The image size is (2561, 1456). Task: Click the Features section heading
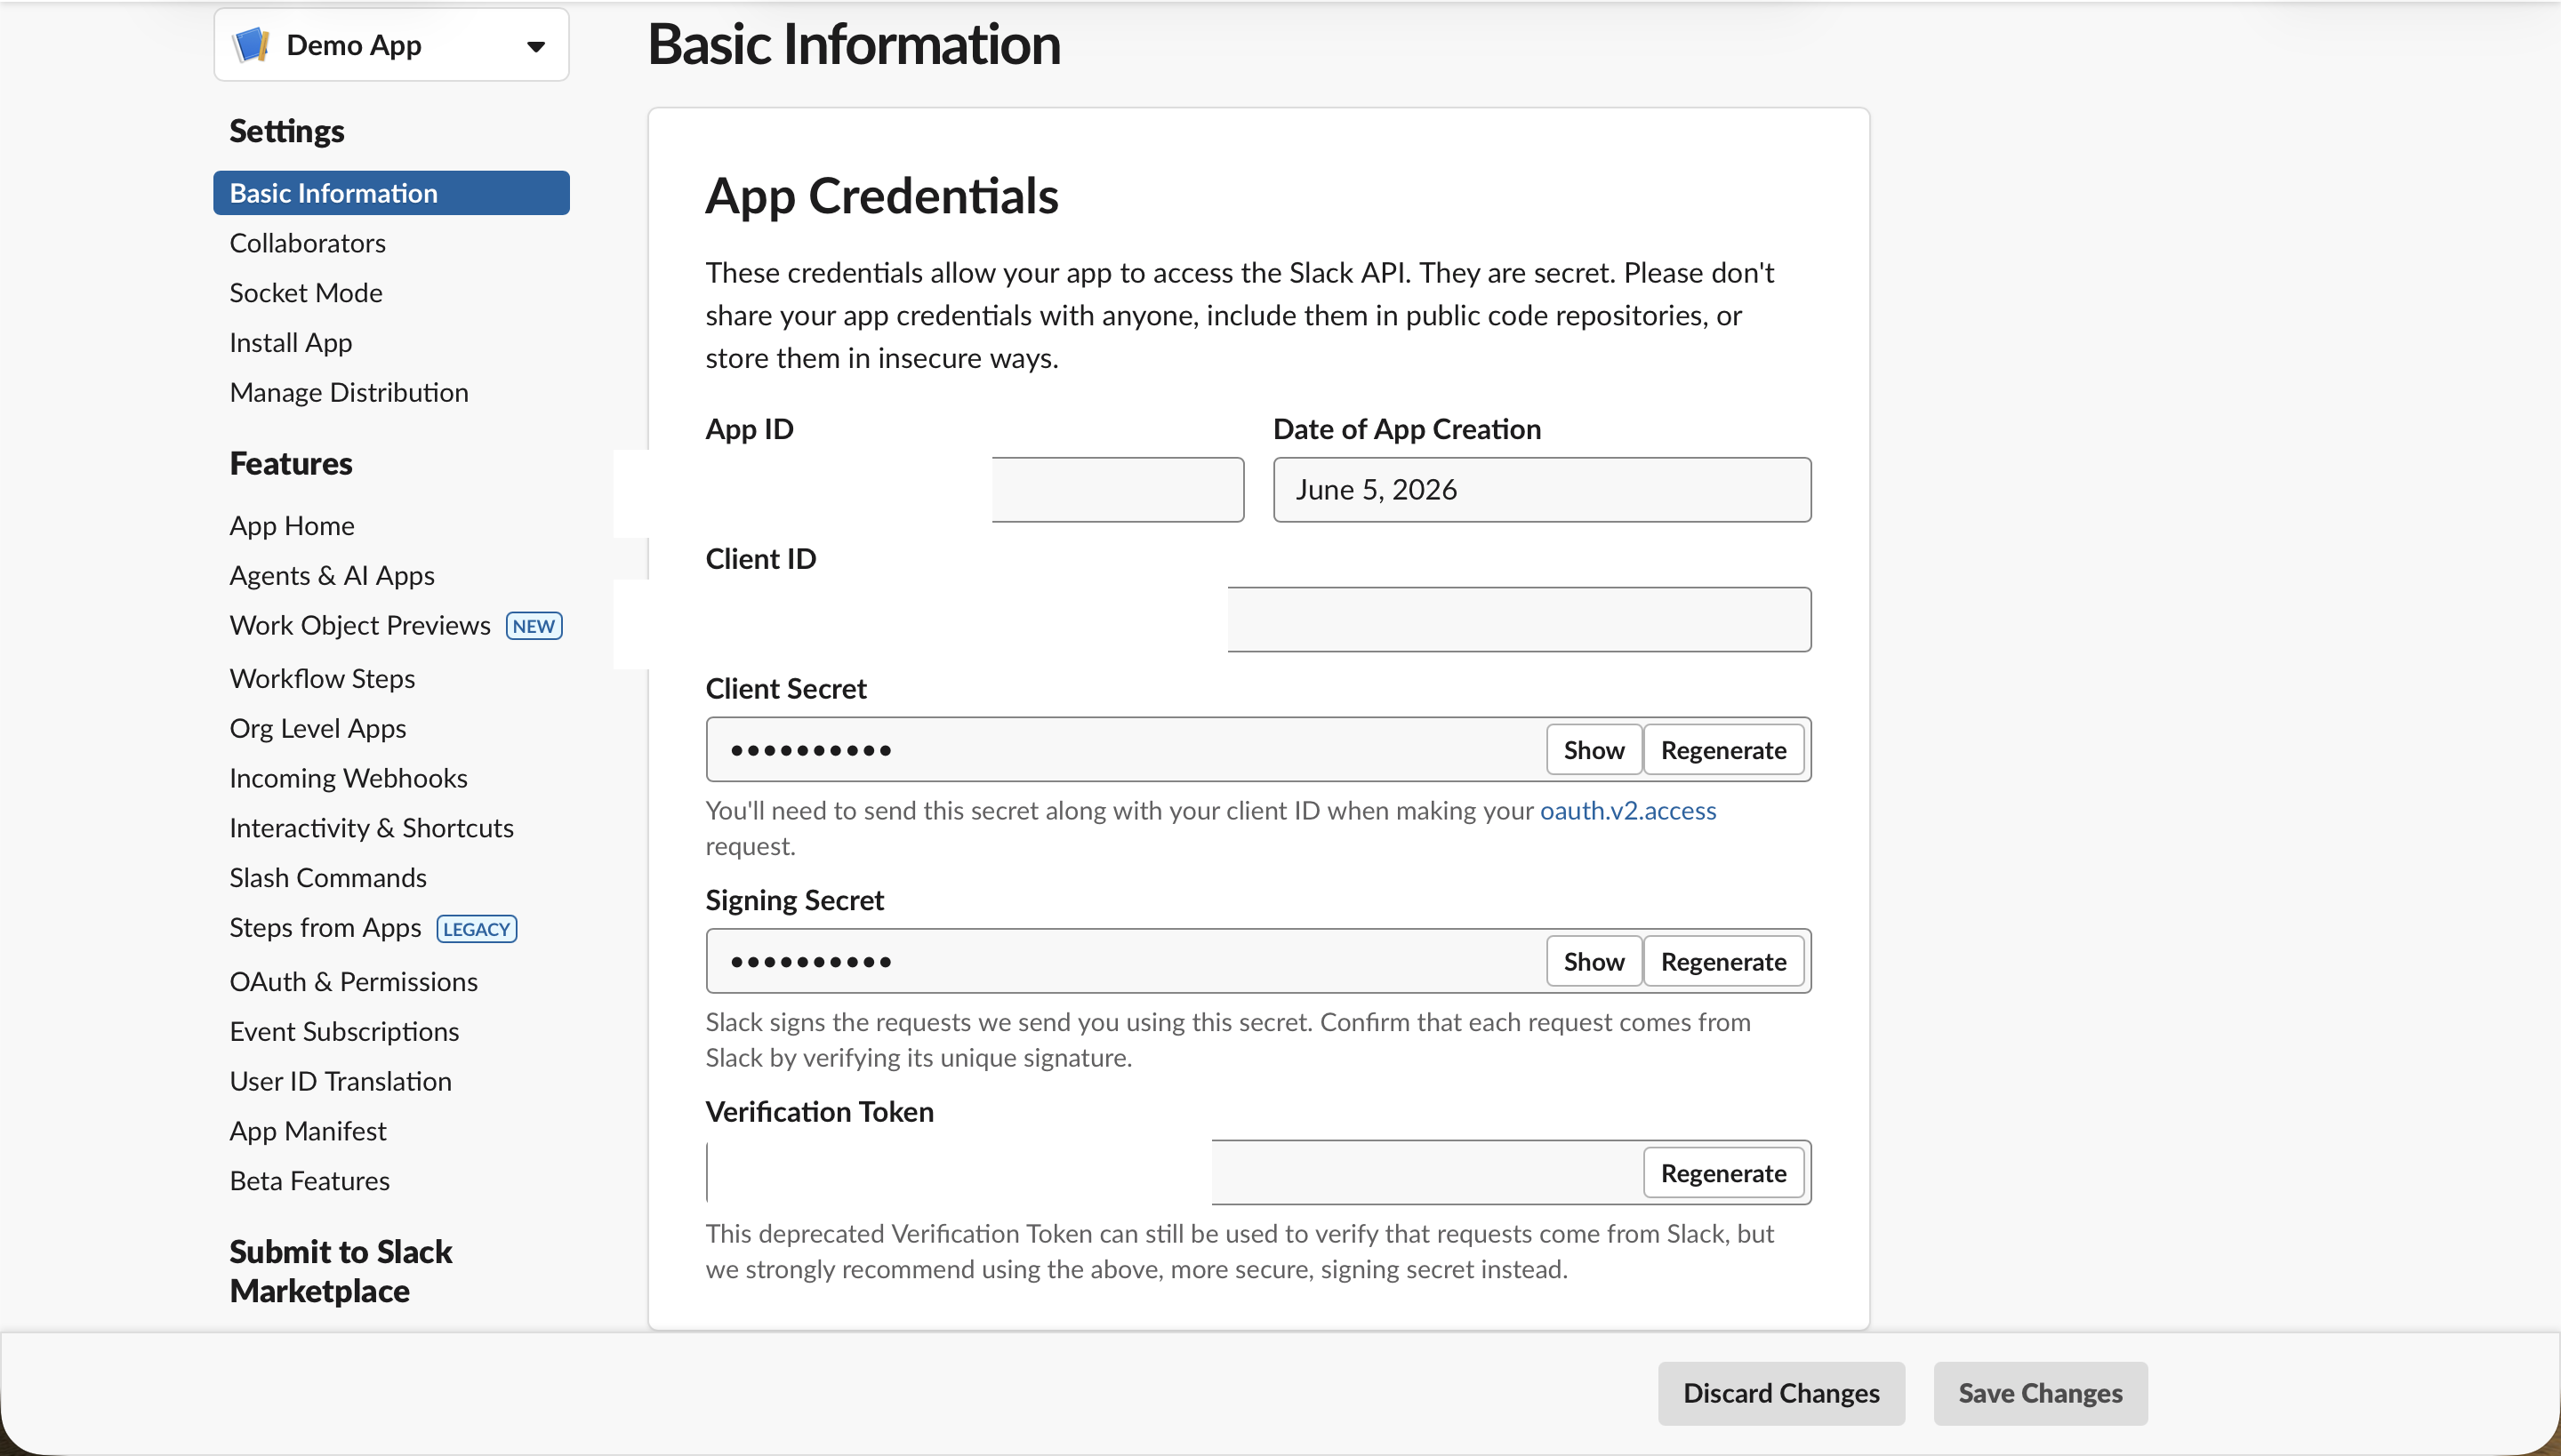(x=290, y=464)
